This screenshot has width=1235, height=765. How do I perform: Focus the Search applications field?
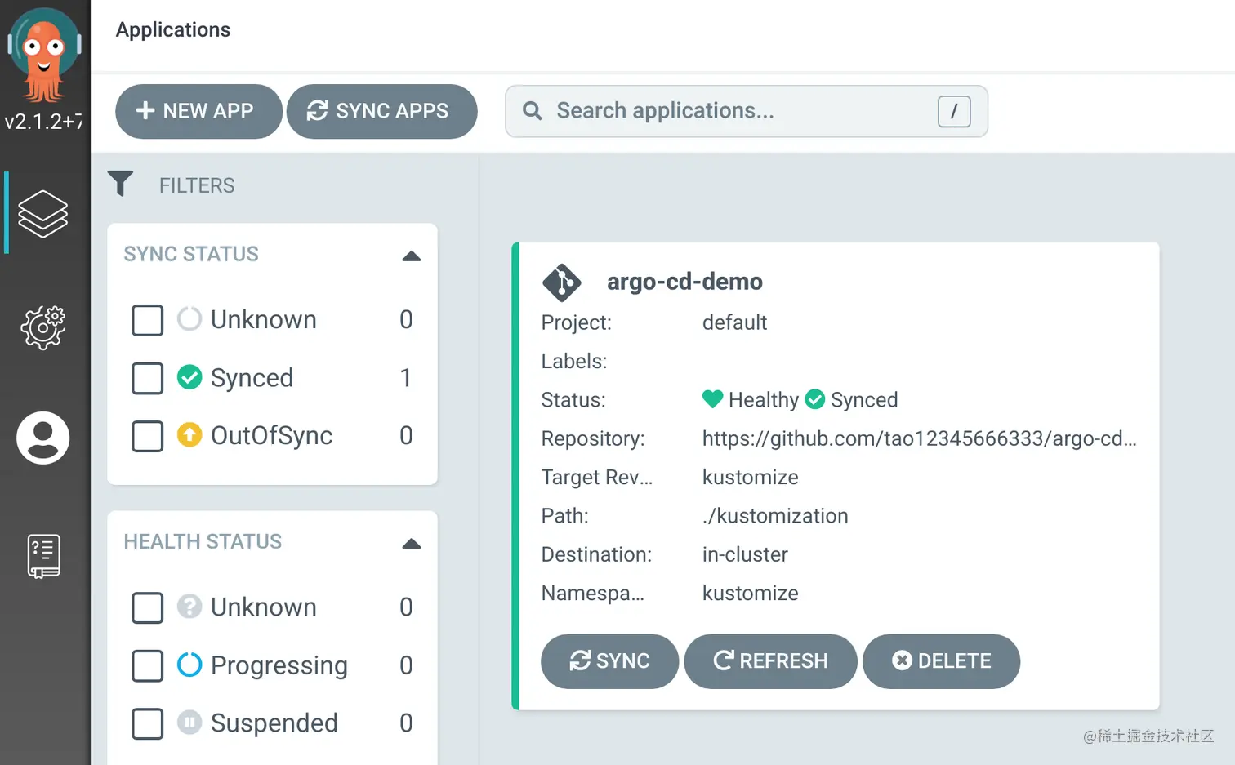pos(747,111)
